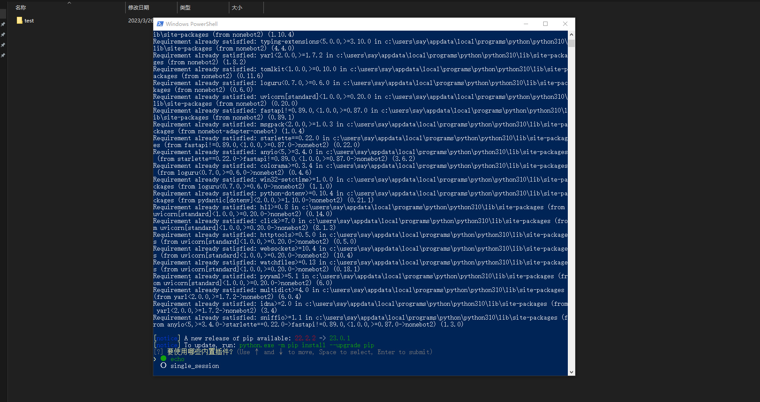Click the 'tomlkit' requirement line
Image resolution: width=760 pixels, height=402 pixels.
[x=360, y=72]
